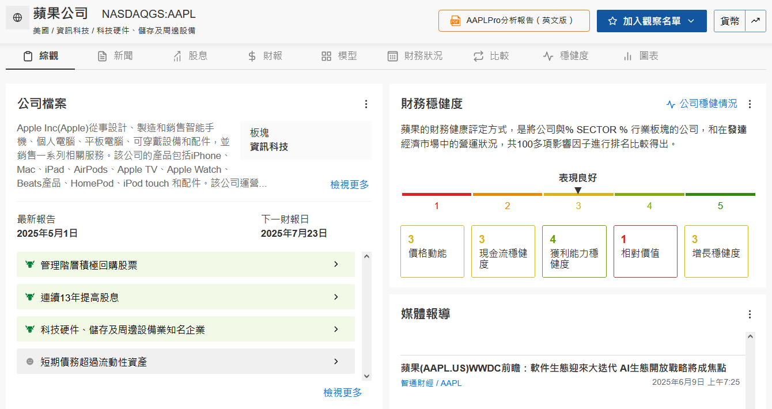The height and width of the screenshot is (409, 772).
Task: Click the compare arrows icon of 比較 tab
Action: coord(478,56)
